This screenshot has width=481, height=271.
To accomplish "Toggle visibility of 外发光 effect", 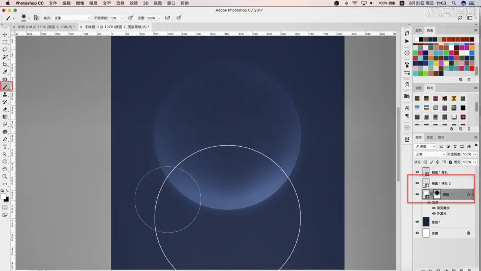I will (434, 213).
